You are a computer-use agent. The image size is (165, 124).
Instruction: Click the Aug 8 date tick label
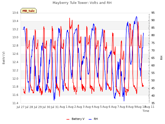[123, 107]
